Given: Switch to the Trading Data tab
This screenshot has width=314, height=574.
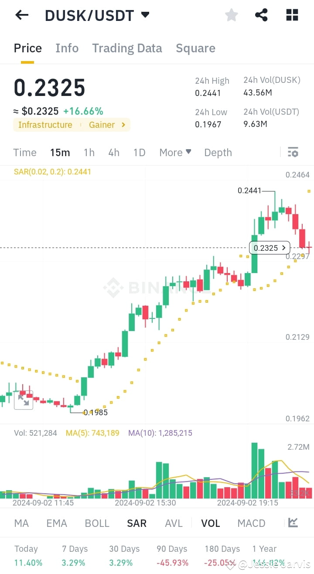Looking at the screenshot, I should pyautogui.click(x=127, y=48).
